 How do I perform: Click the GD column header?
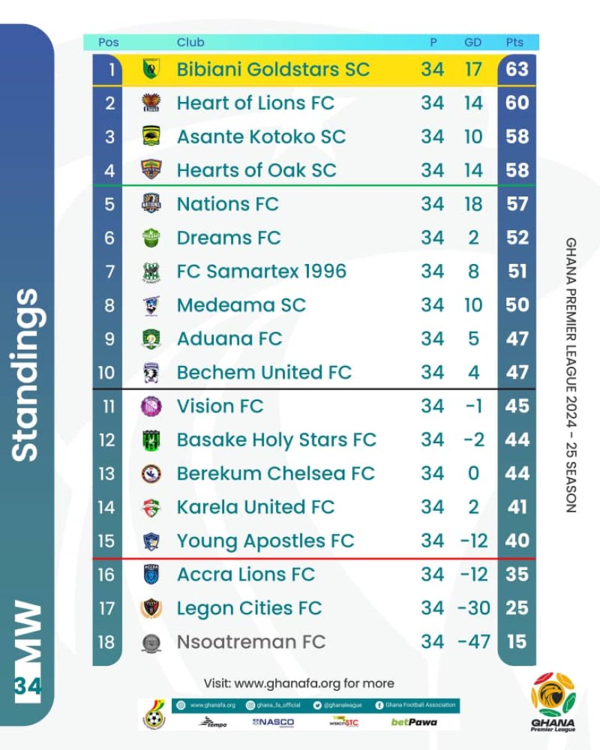(472, 42)
